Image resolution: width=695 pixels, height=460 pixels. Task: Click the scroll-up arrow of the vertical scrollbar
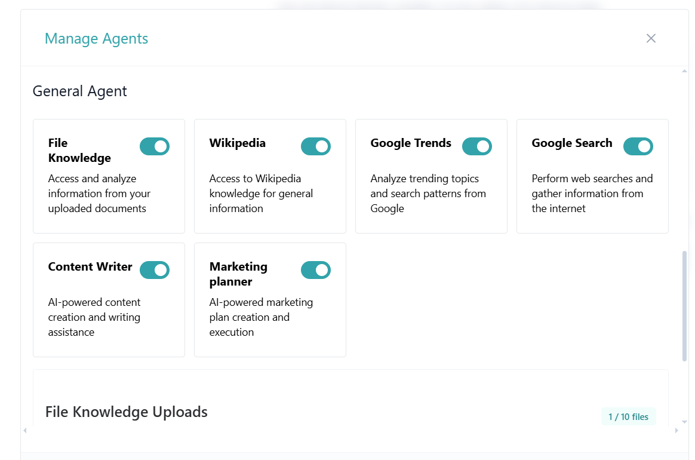pyautogui.click(x=684, y=71)
